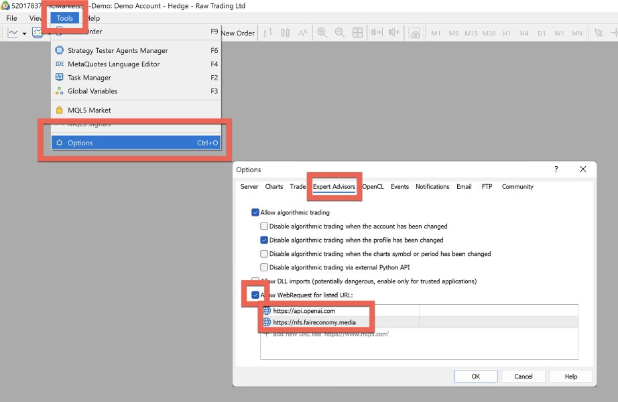The height and width of the screenshot is (402, 618).
Task: Set timeframe to M5
Action: coord(454,33)
